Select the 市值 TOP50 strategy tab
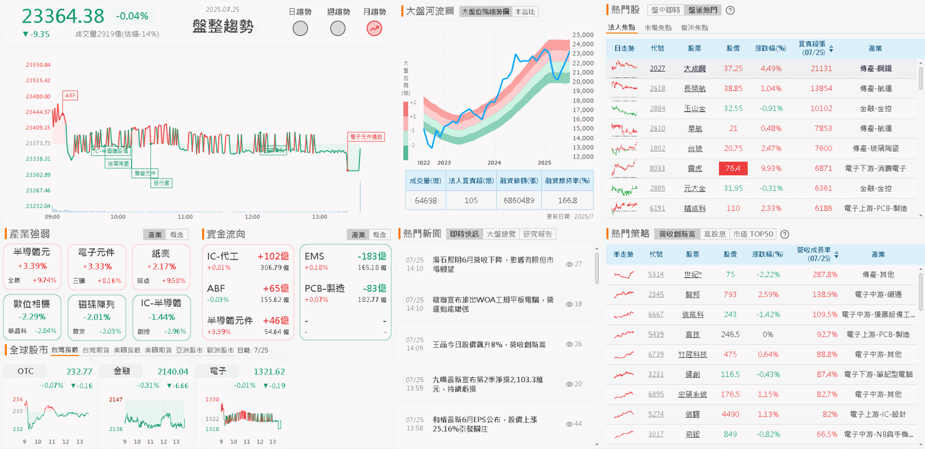The height and width of the screenshot is (449, 925). 753,234
